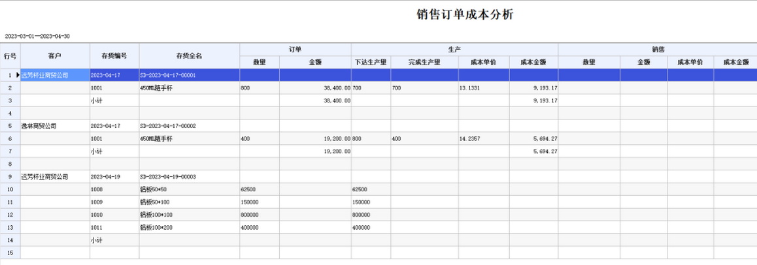Select the 销售 group header
757x265 pixels.
click(657, 49)
